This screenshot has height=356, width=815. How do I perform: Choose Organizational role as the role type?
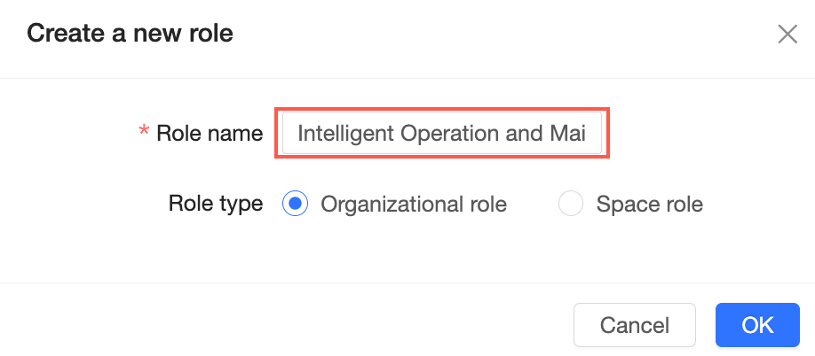tap(295, 205)
